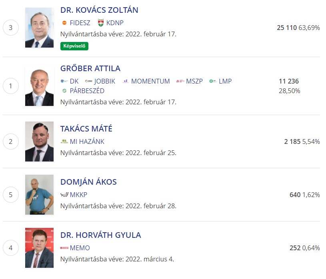This screenshot has height=279, width=326.
Task: Click the Párbeszéd party logo icon
Action: coord(64,91)
